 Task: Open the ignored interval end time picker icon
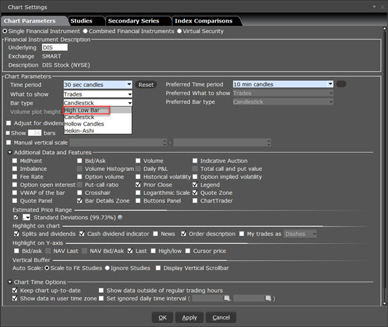(x=268, y=298)
